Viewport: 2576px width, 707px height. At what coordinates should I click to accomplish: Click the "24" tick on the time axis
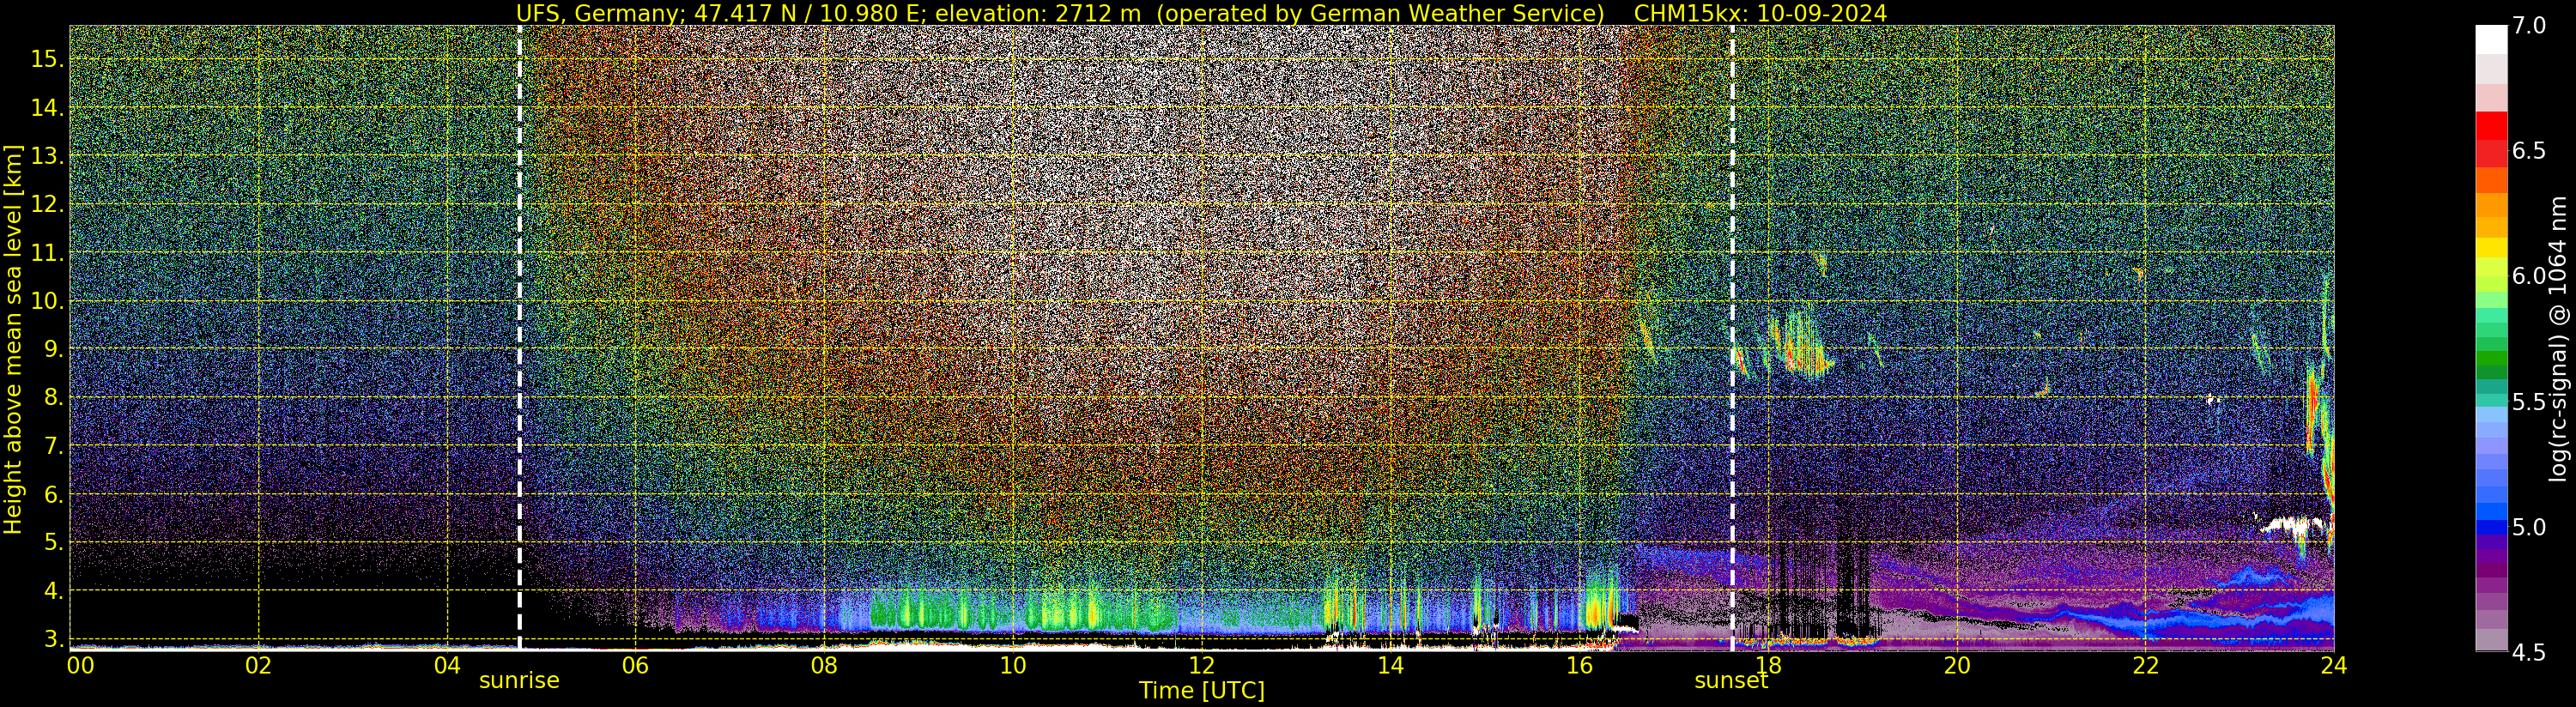[2334, 665]
